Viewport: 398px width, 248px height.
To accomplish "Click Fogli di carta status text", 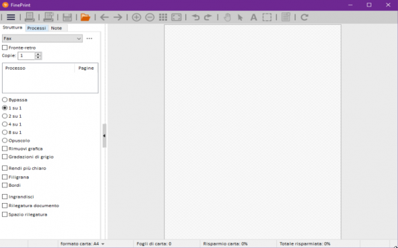I will click(x=154, y=243).
